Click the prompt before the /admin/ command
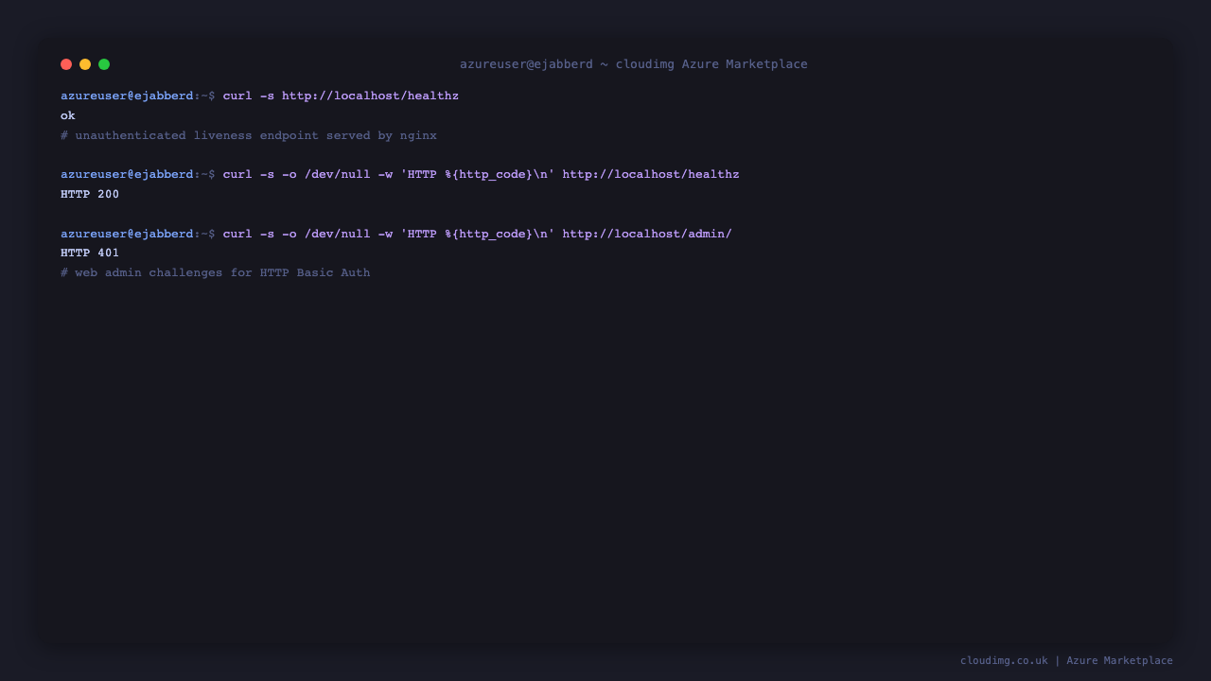 click(138, 235)
